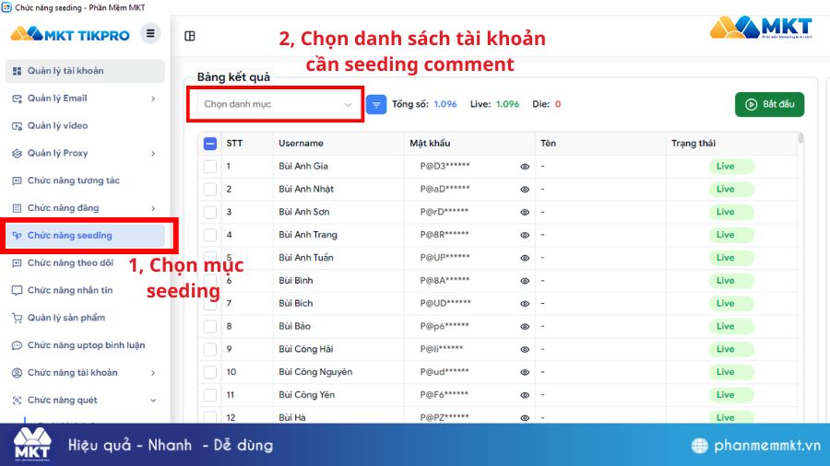Collapse the Chức năng quét chevron
The height and width of the screenshot is (466, 830).
coord(153,401)
